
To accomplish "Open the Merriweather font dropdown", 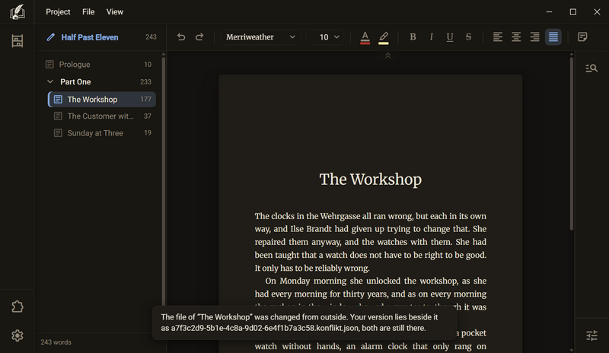I will pos(260,37).
